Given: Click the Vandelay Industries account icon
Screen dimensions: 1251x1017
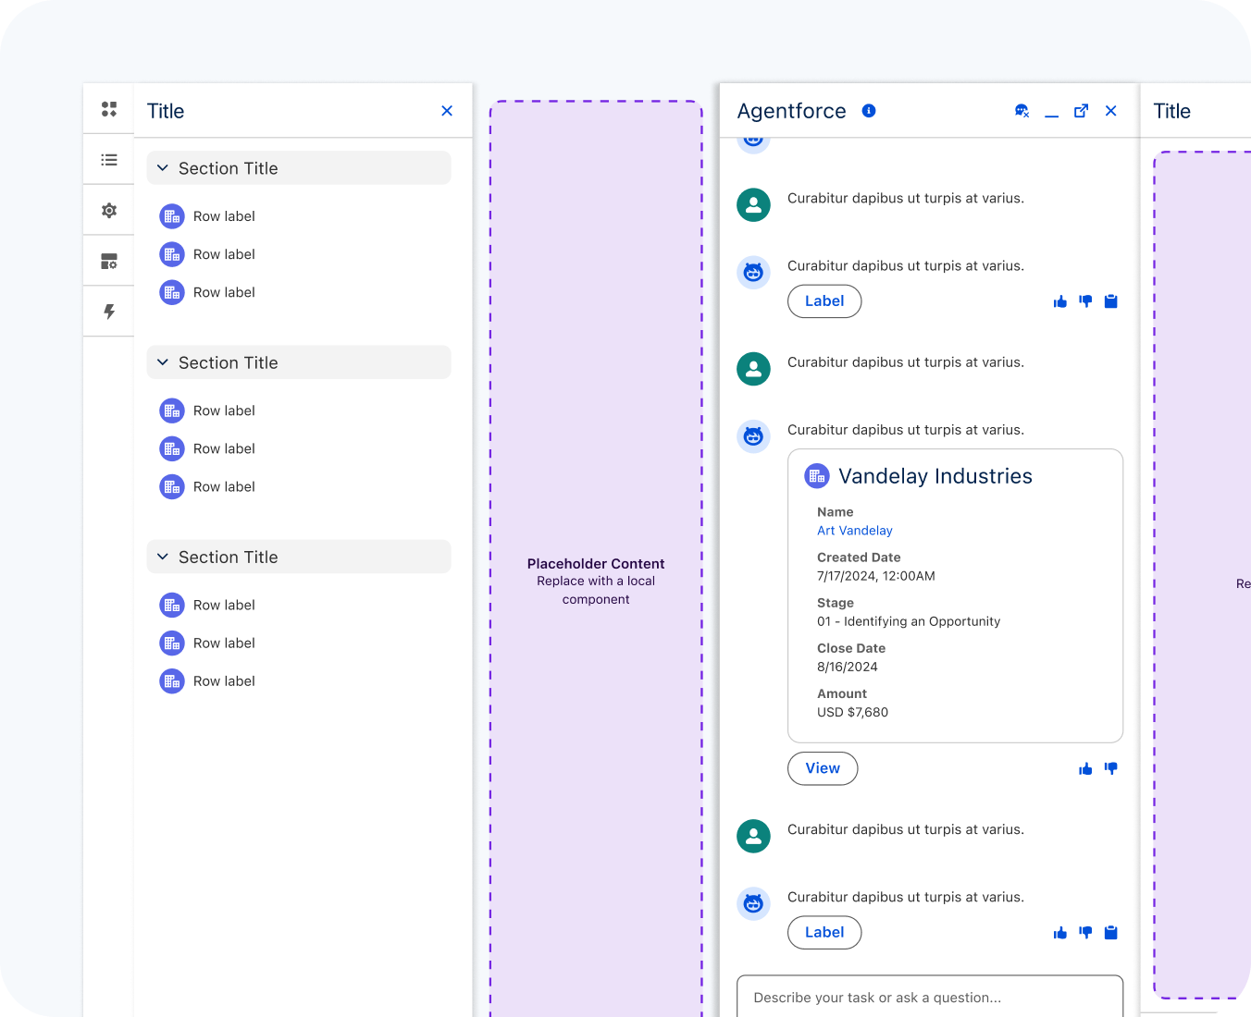Looking at the screenshot, I should pyautogui.click(x=817, y=476).
